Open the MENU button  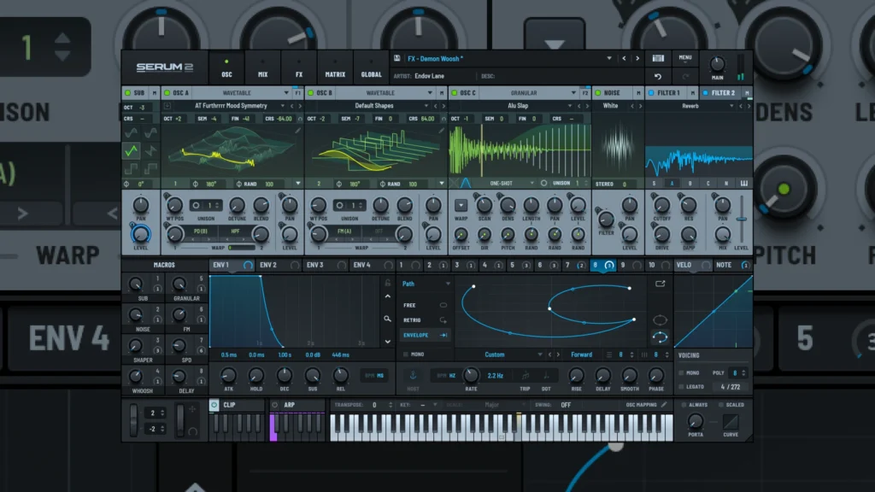click(685, 58)
